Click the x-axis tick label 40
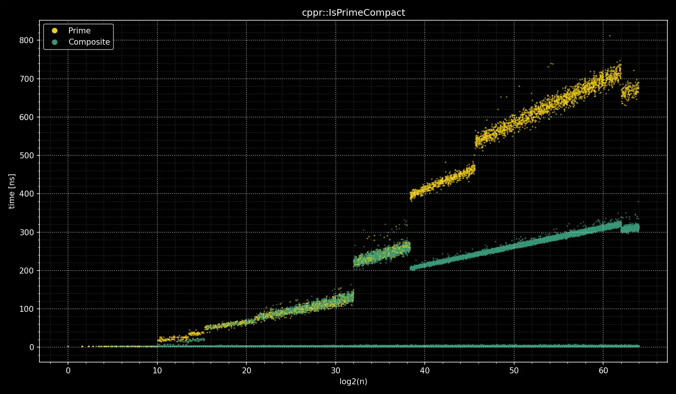Viewport: 676px width, 394px height. [425, 371]
